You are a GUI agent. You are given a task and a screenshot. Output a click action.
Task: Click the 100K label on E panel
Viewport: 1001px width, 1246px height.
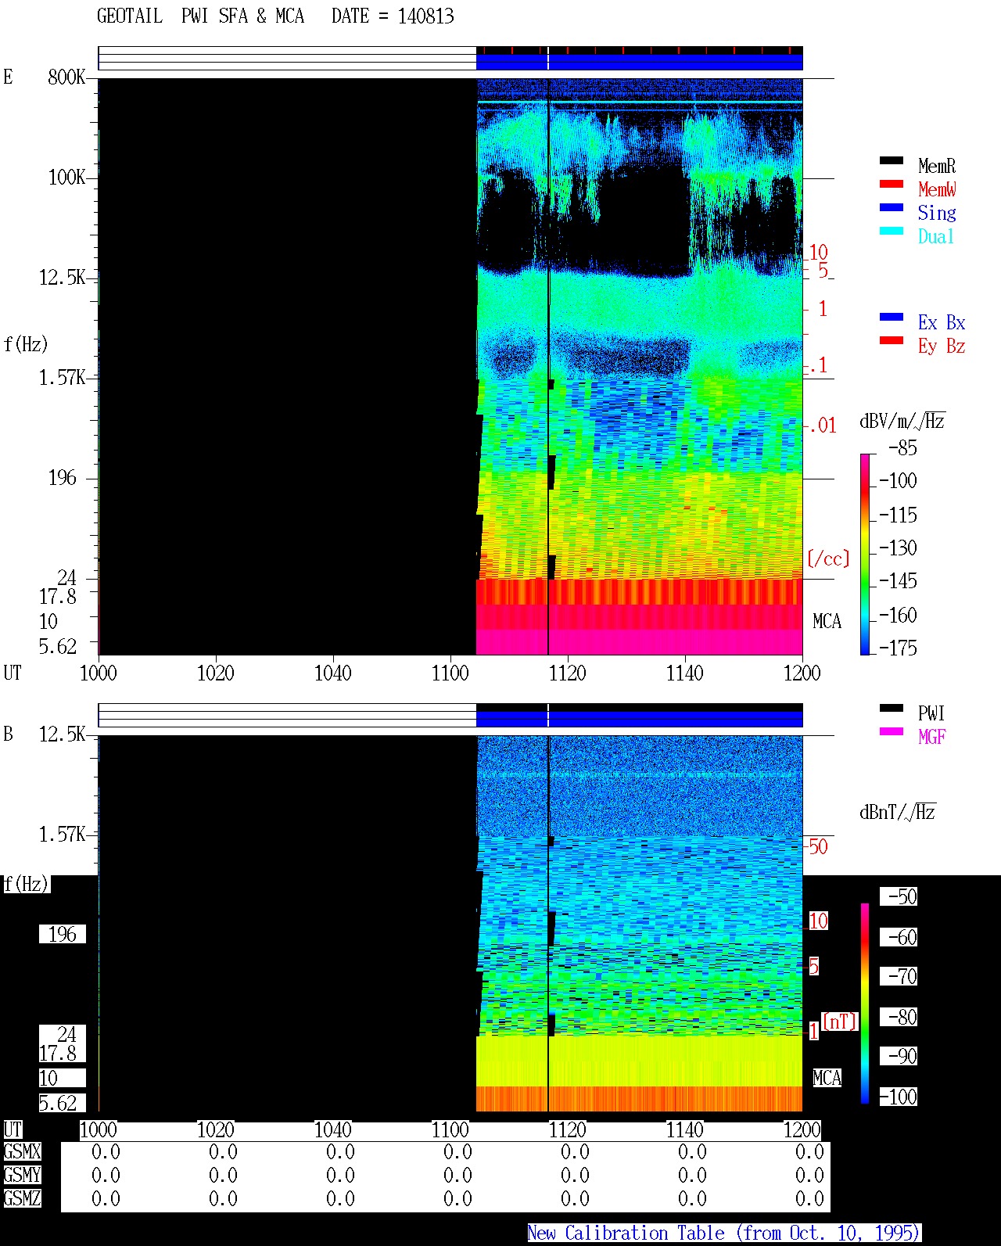coord(66,177)
